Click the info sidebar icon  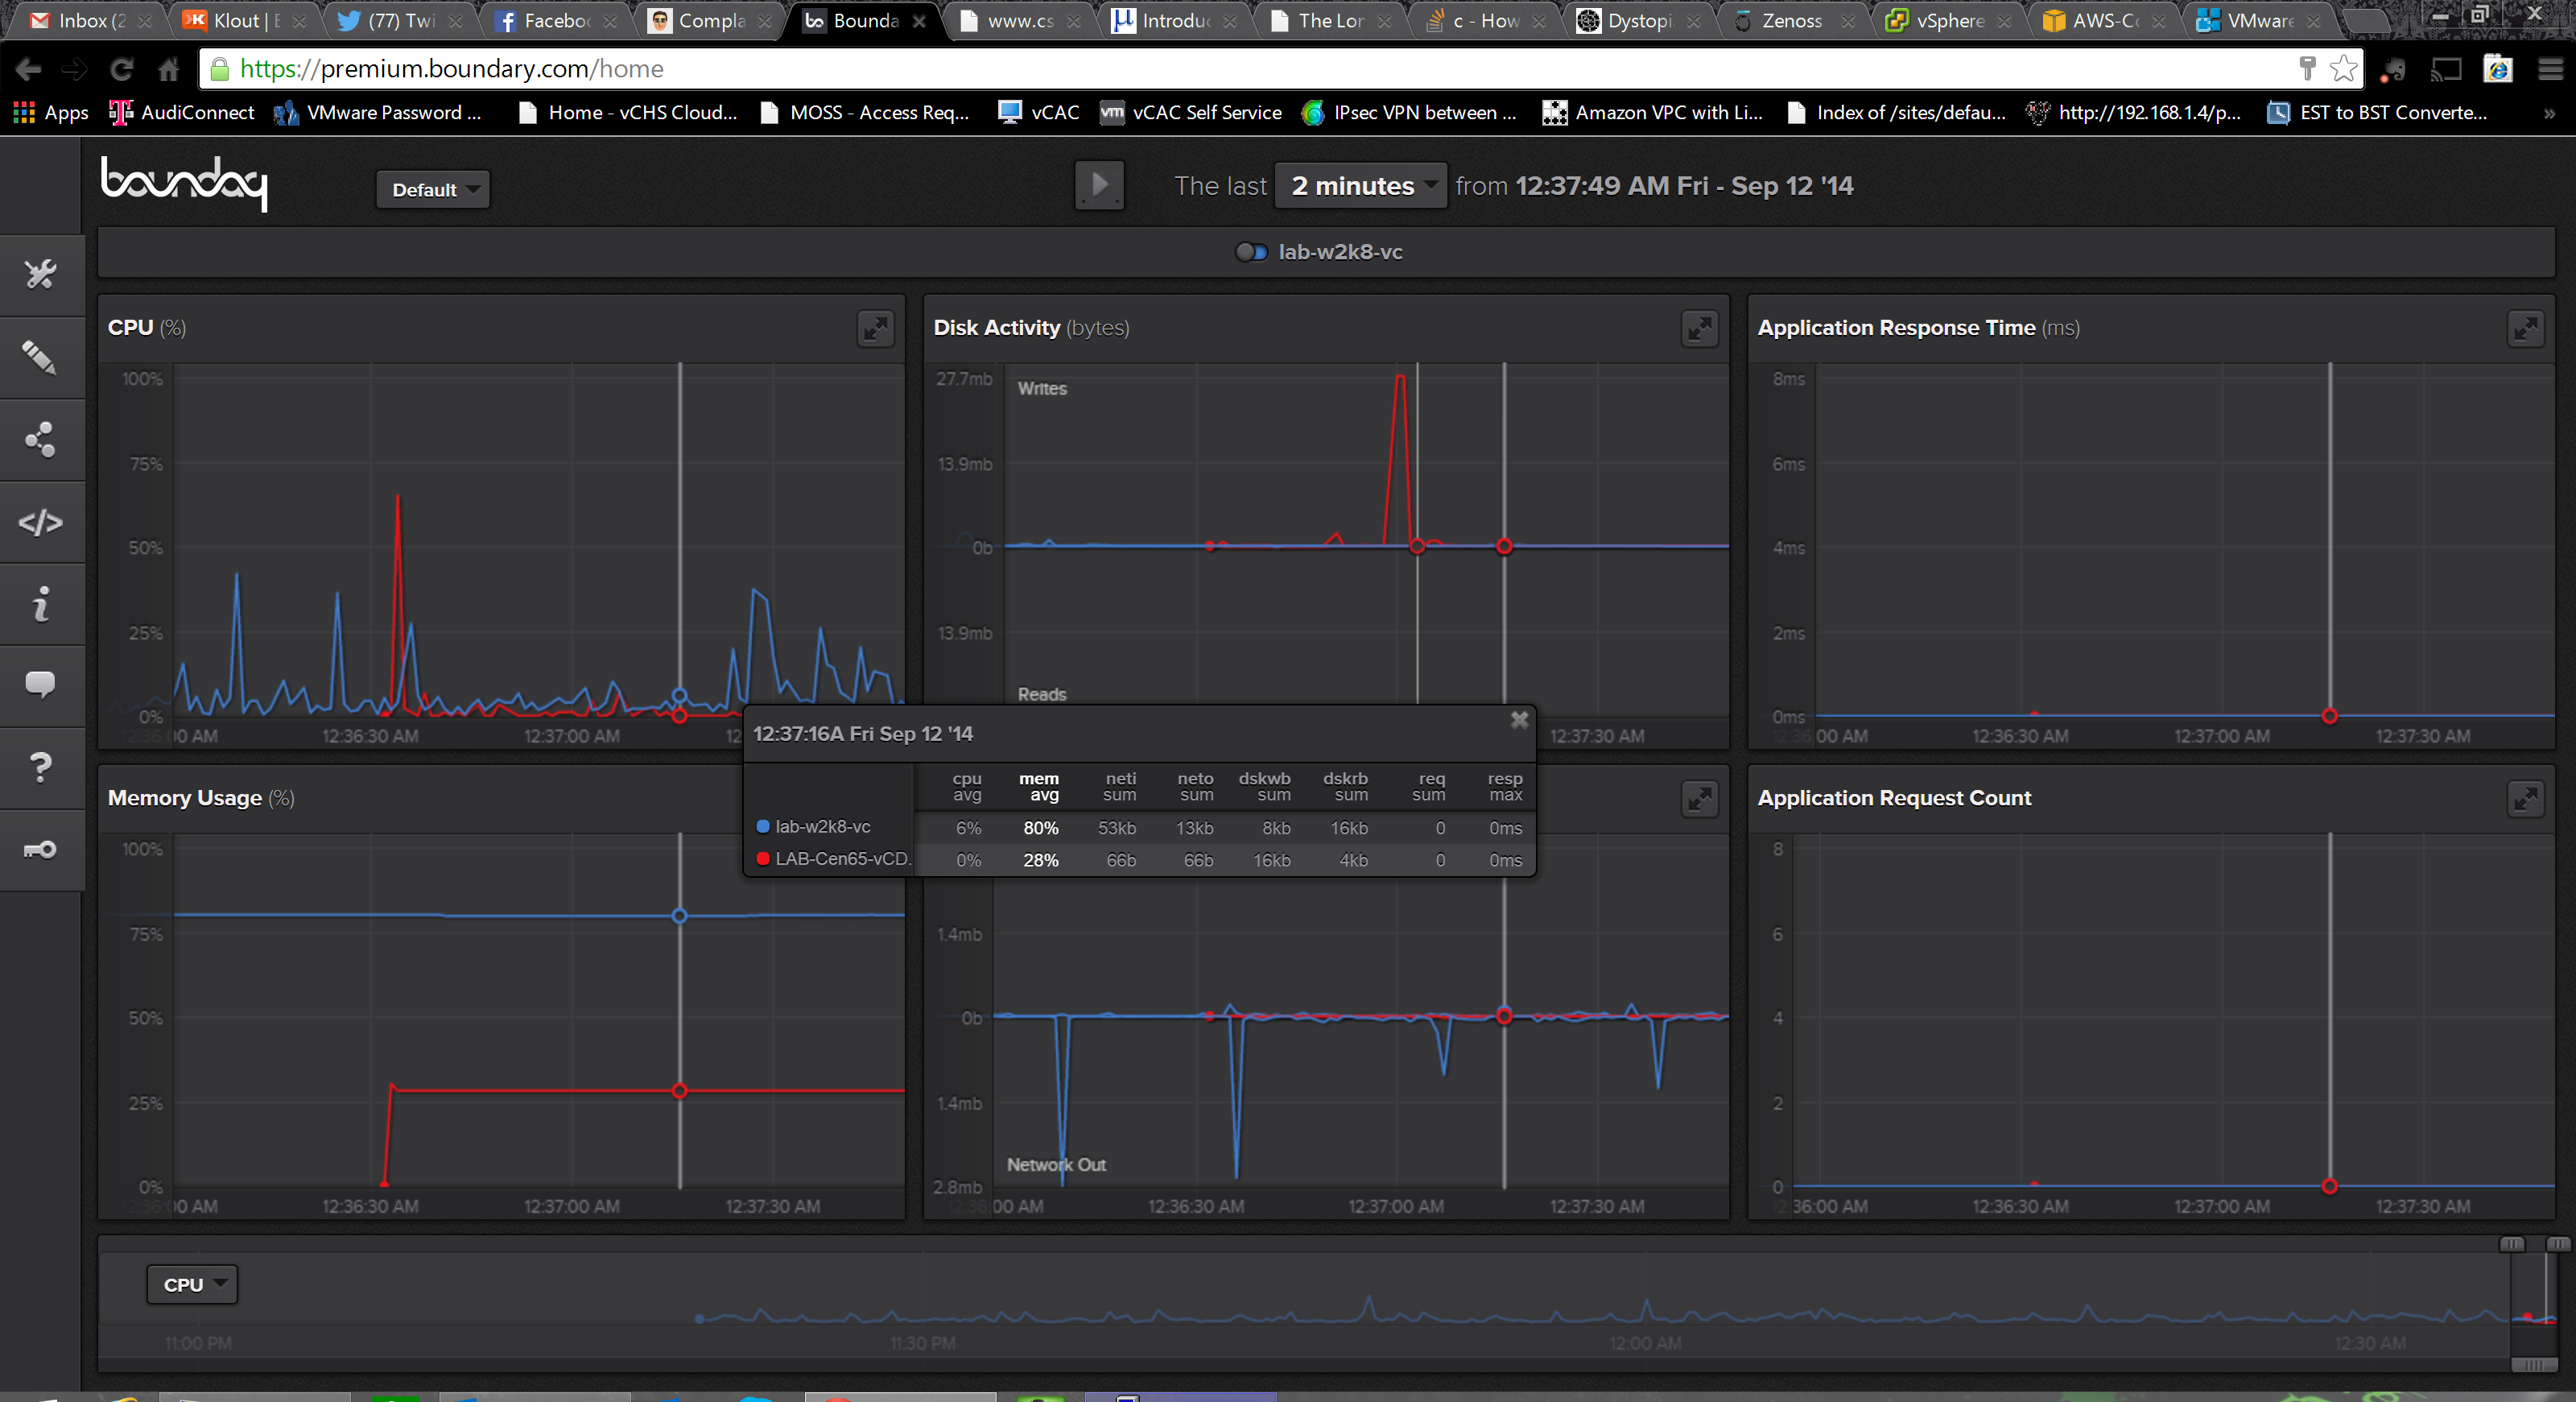pos(40,604)
